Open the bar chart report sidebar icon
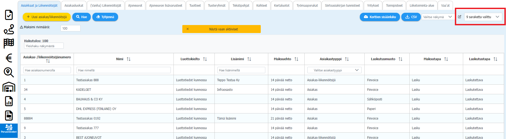 9,101
